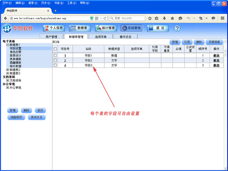This screenshot has width=228, height=171.
Task: Open help with the question mark icon
Action: 177,28
